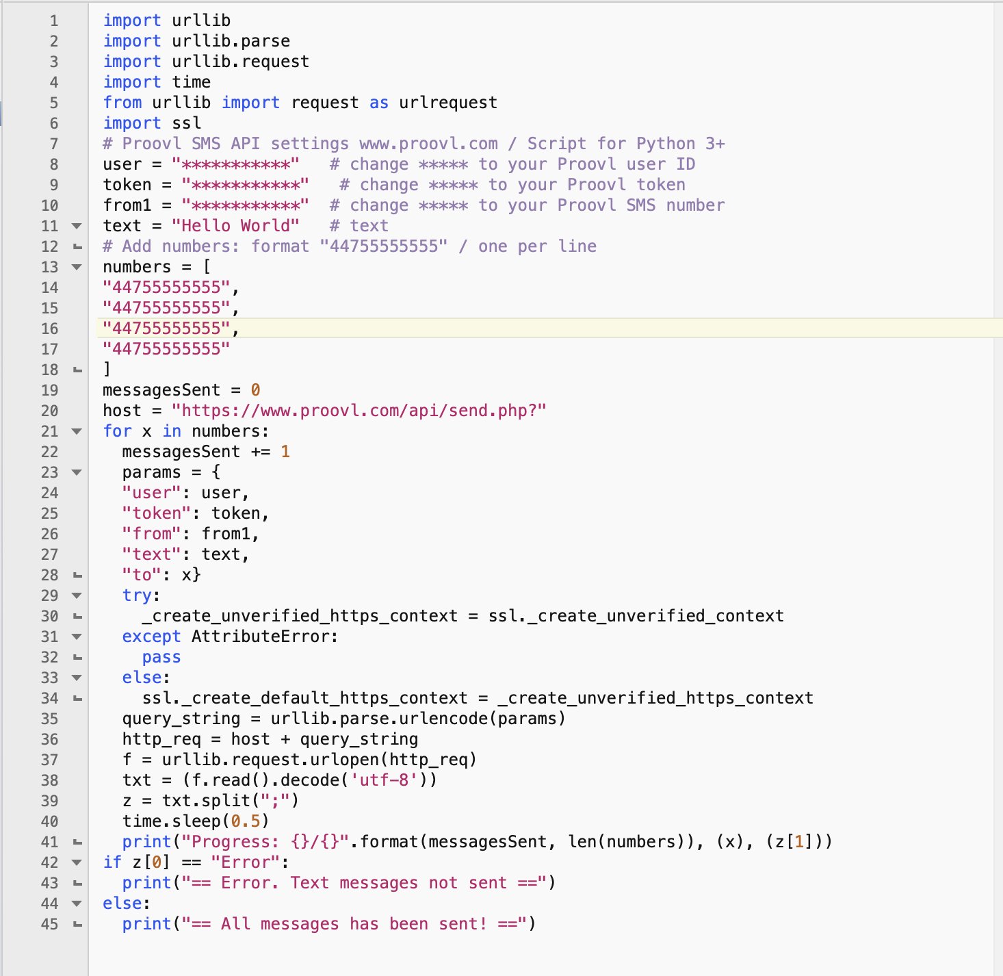Click "import urllib.parse" on line 2
Screen dimensions: 1003x976
tap(196, 41)
